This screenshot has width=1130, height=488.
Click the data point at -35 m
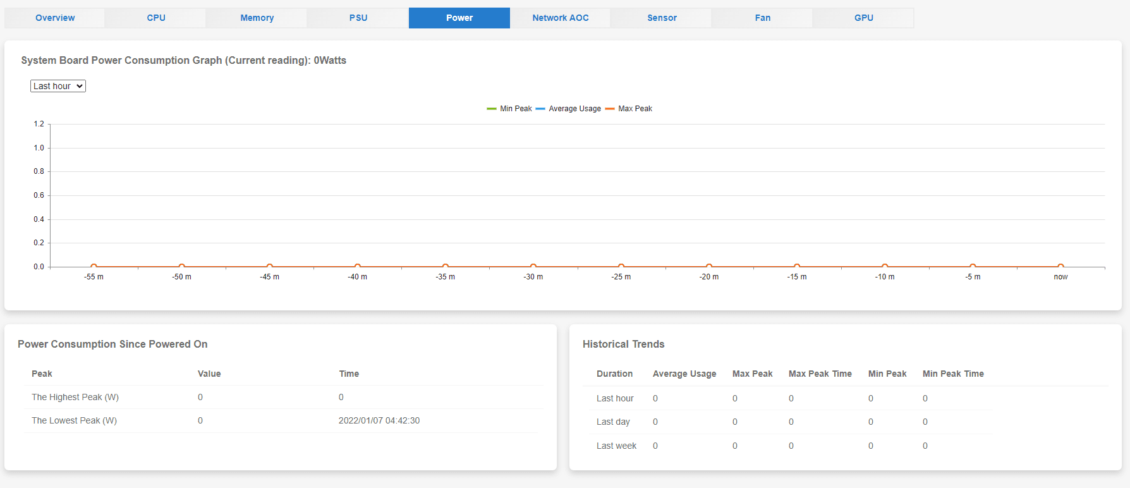pos(445,267)
